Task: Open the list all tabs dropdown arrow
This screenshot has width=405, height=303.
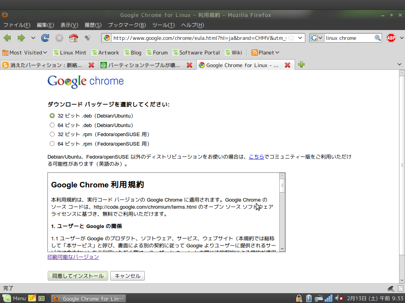Action: click(399, 64)
